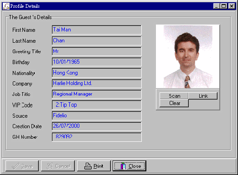Click the checkmark icon on Save button
Image resolution: width=238 pixels, height=175 pixels.
pyautogui.click(x=16, y=166)
